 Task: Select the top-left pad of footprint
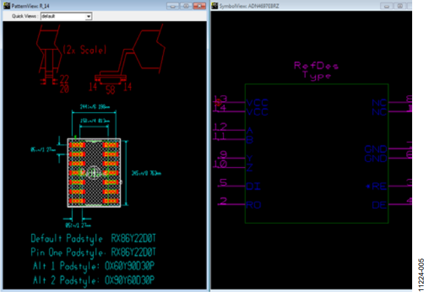pyautogui.click(x=77, y=145)
